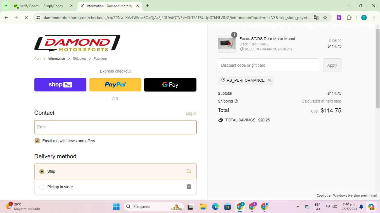
Task: Remove the RS_PERFORMANCE discount code
Action: click(269, 80)
